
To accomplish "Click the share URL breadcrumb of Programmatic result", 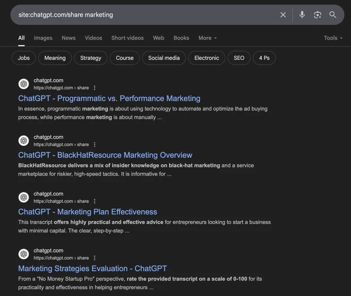I will 61,88.
